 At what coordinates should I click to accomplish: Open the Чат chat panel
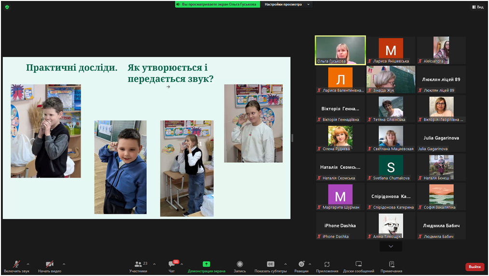click(x=171, y=264)
